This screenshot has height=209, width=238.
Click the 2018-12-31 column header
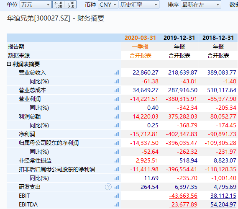pyautogui.click(x=218, y=38)
